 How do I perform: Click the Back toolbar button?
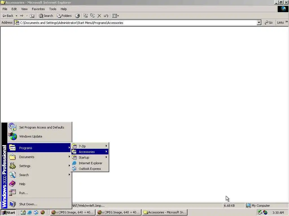[8, 16]
